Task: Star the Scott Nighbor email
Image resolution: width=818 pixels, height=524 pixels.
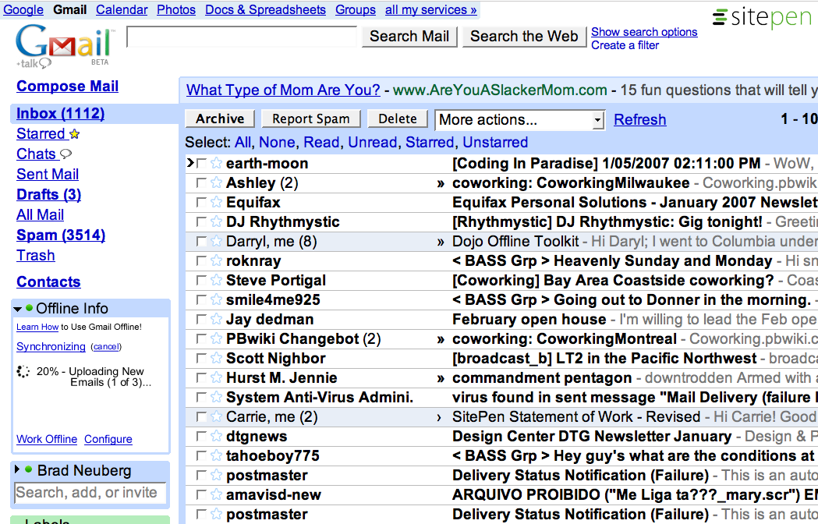Action: click(217, 358)
